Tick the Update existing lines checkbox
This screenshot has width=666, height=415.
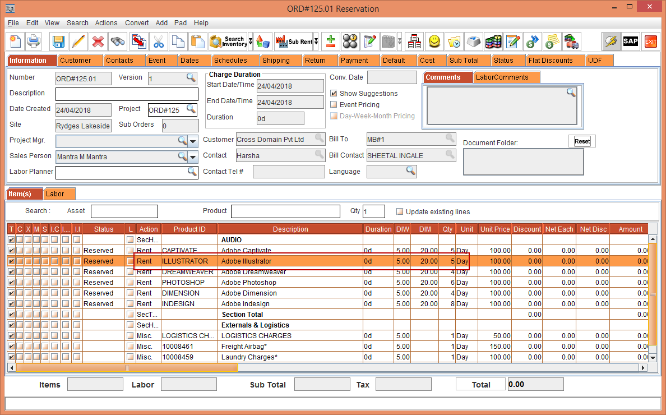[400, 212]
